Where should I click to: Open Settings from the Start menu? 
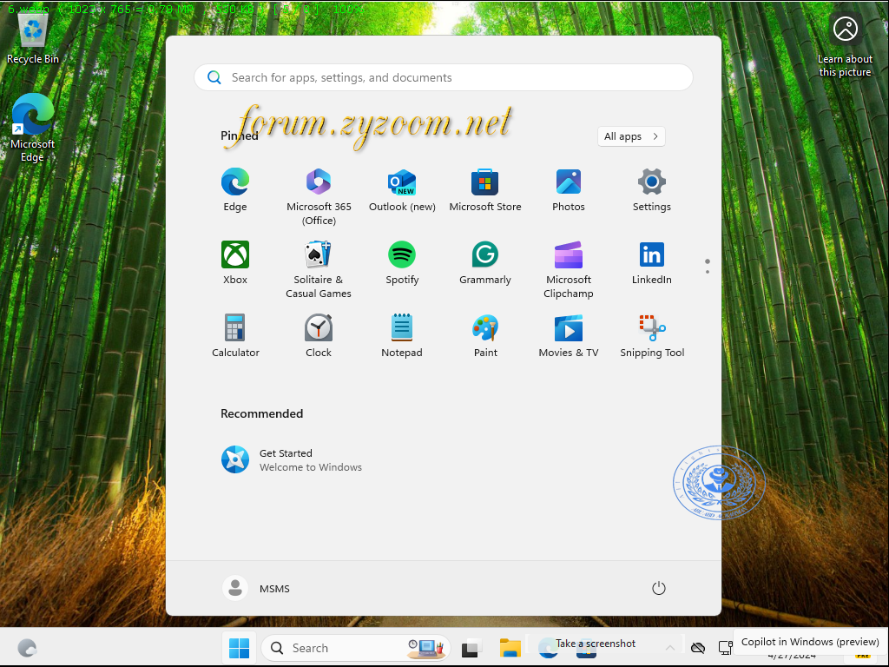[x=651, y=190]
